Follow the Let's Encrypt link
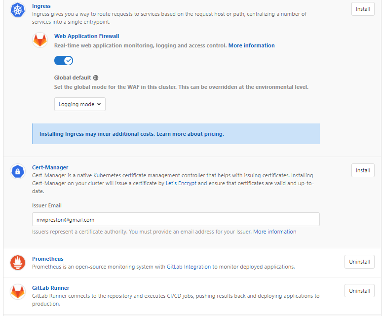382x316 pixels. pos(181,183)
